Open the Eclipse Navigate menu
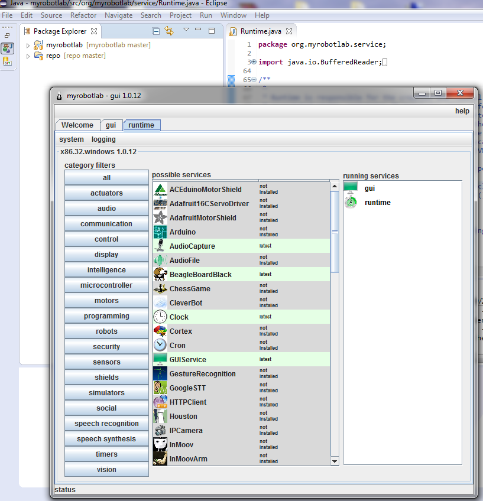483x501 pixels. 118,15
